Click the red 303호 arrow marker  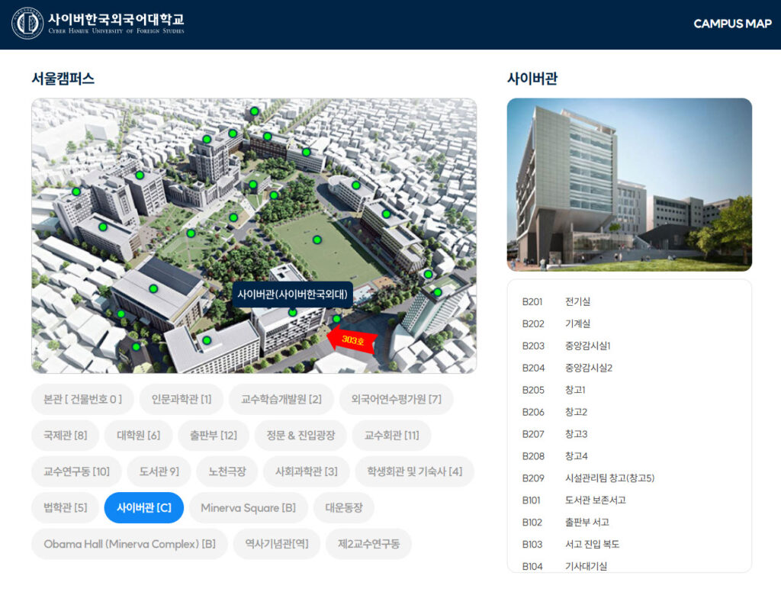point(352,340)
